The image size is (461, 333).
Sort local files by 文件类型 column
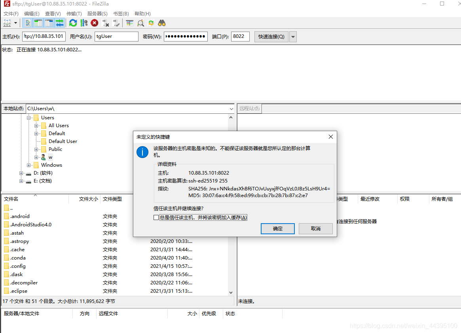click(x=117, y=199)
